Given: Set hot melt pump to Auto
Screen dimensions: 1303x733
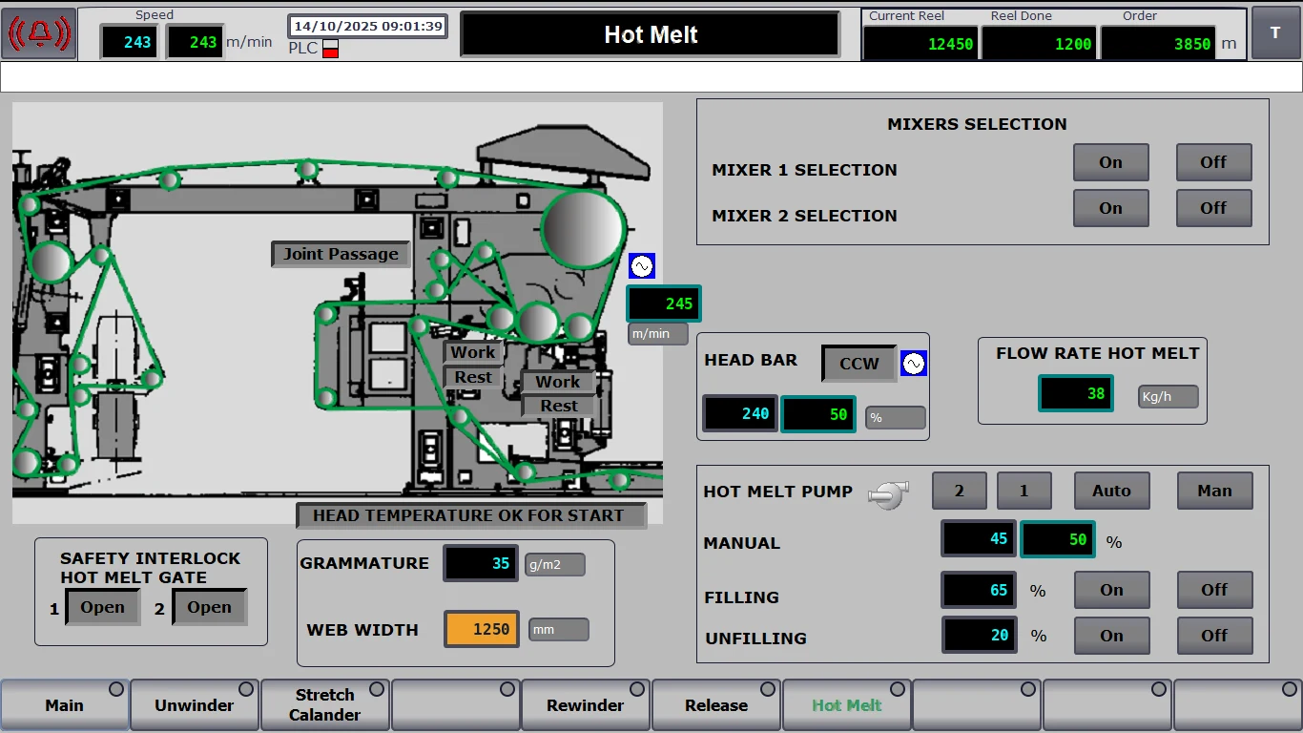Looking at the screenshot, I should click(x=1112, y=491).
